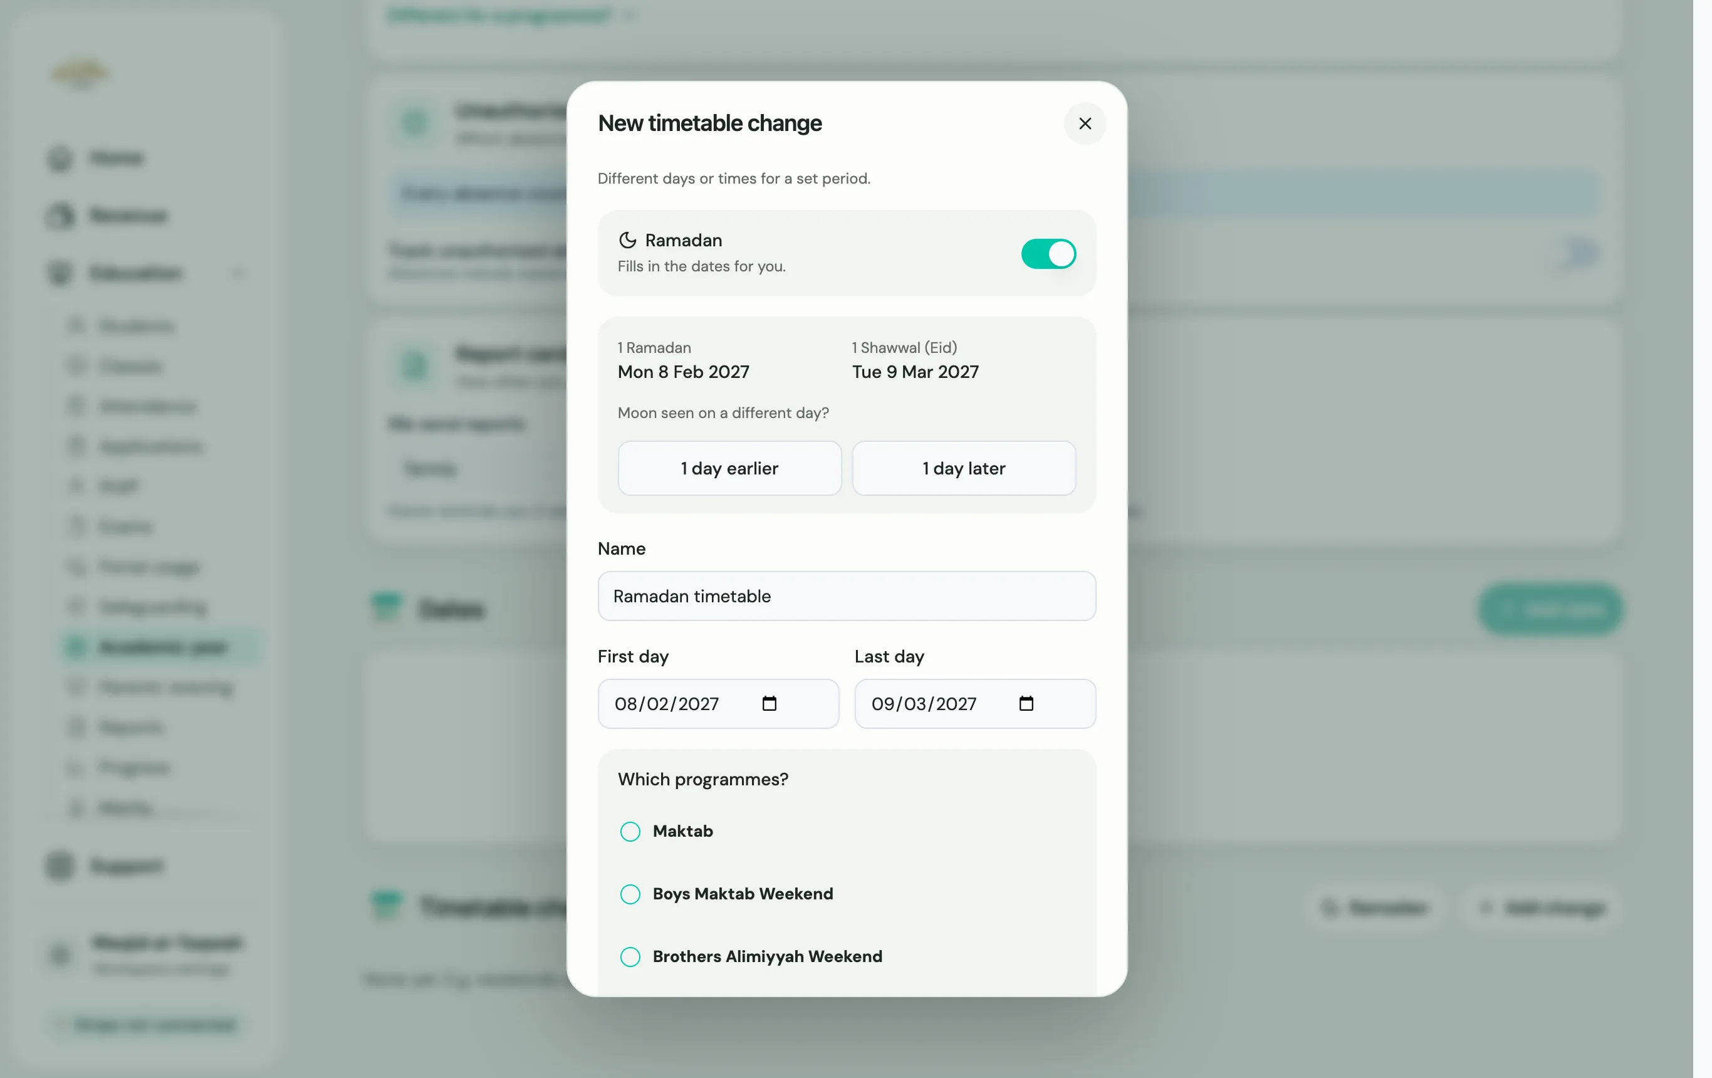Screen dimensions: 1712x1078
Task: Close the New timetable change dialog
Action: 1084,123
